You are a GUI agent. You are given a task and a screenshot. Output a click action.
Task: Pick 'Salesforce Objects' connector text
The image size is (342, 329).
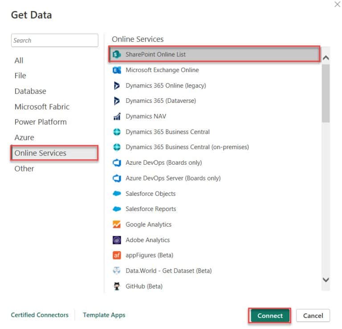(x=151, y=194)
